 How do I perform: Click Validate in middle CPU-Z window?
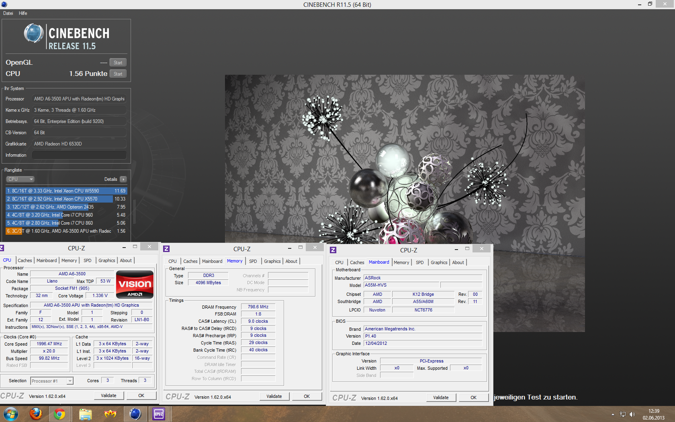point(274,396)
